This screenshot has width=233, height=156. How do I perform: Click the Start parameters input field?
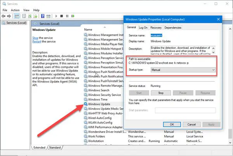tap(185, 110)
